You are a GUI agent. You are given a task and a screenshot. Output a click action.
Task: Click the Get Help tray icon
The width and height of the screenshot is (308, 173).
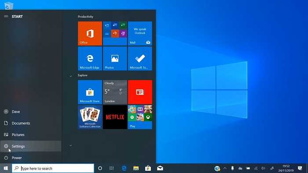tap(217, 169)
